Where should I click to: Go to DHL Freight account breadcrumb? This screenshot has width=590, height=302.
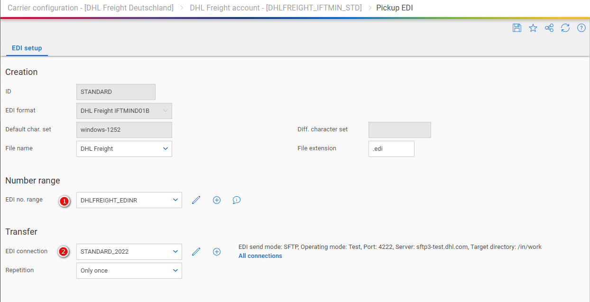click(276, 8)
